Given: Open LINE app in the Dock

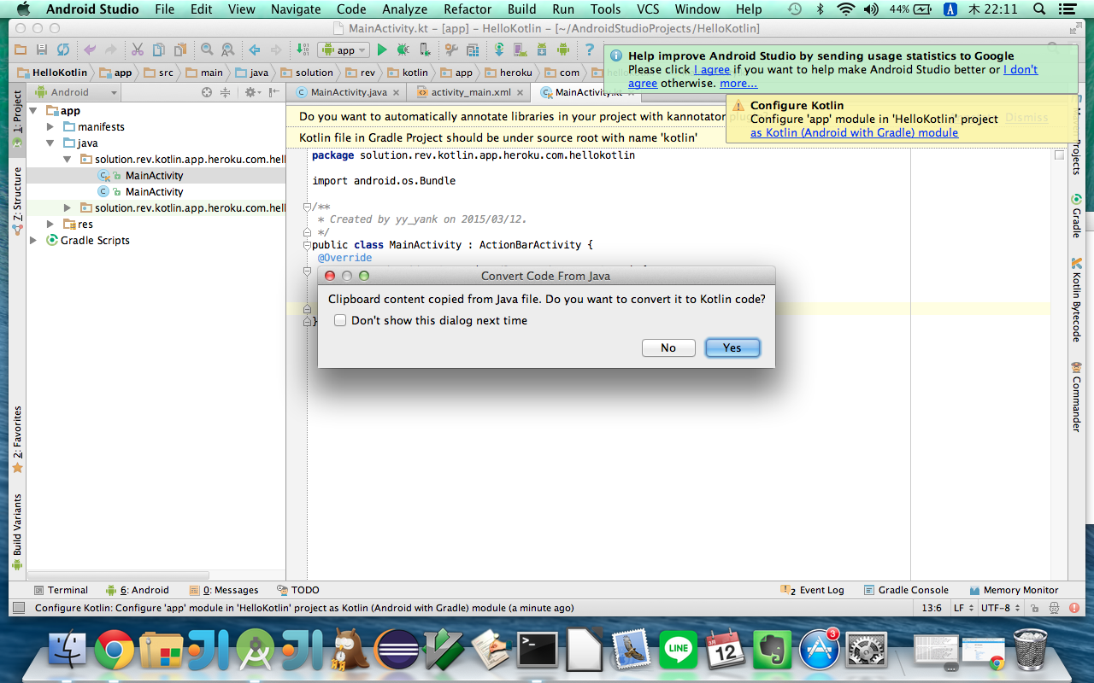Looking at the screenshot, I should (679, 651).
